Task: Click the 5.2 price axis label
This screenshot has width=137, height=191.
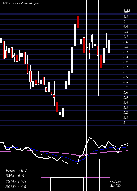Action: [126, 112]
